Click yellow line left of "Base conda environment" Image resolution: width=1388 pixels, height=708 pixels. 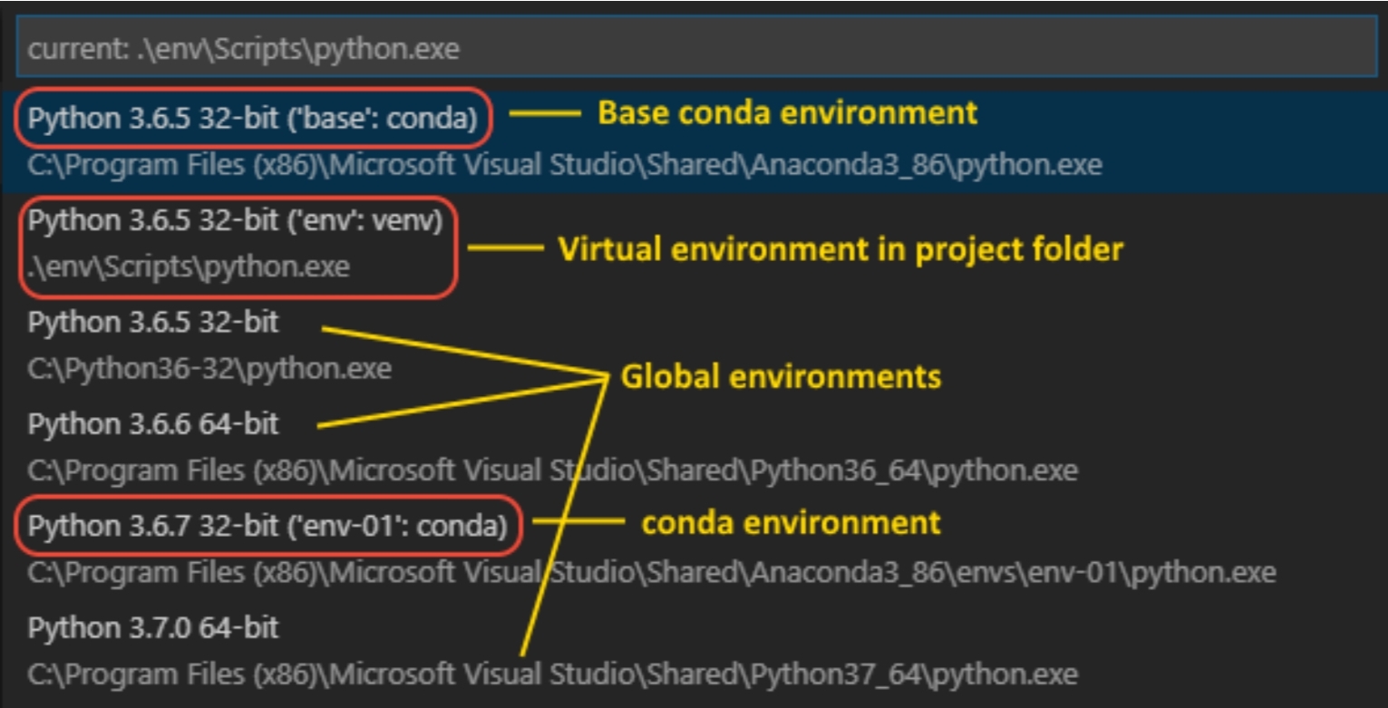click(x=544, y=113)
